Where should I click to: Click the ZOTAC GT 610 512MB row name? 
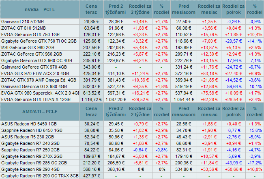tap(24, 28)
